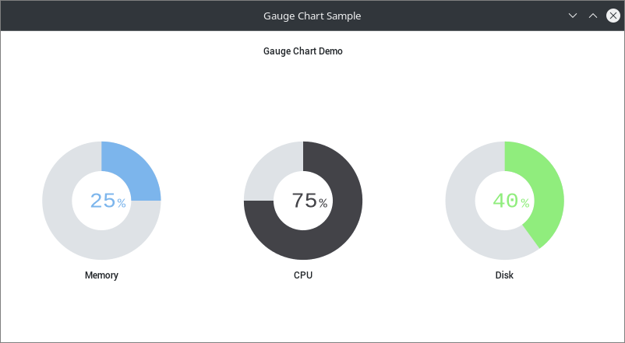Click the Gauge Chart Demo heading
Viewport: 625px width, 343px height.
click(x=303, y=51)
